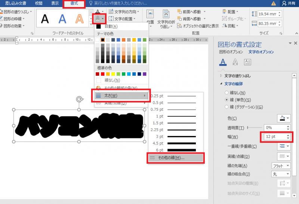This screenshot has height=204, width=299.
Task: Pick green theme color swatch in top row
Action: pyautogui.click(x=145, y=40)
